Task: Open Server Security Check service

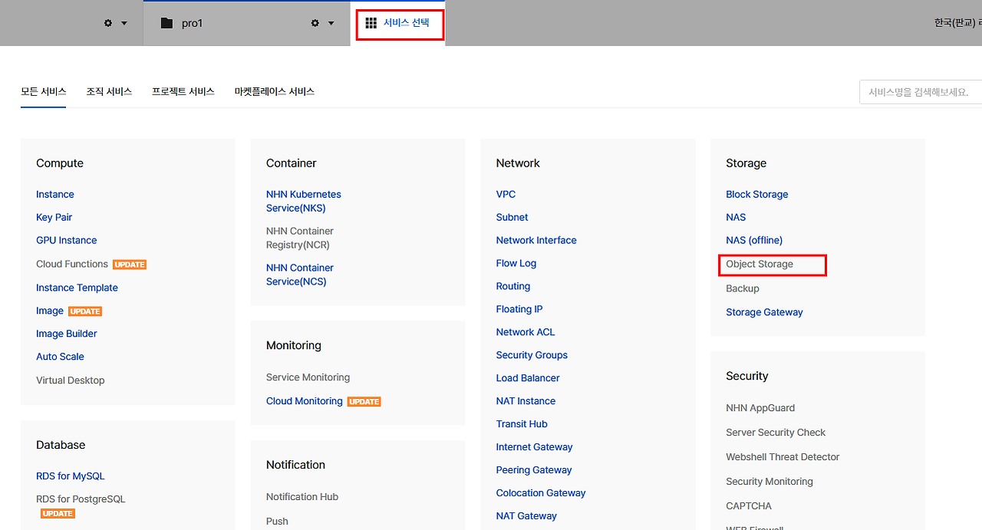Action: point(776,433)
